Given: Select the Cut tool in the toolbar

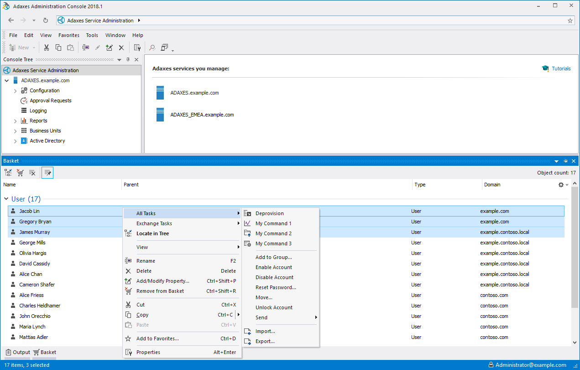Looking at the screenshot, I should (46, 47).
